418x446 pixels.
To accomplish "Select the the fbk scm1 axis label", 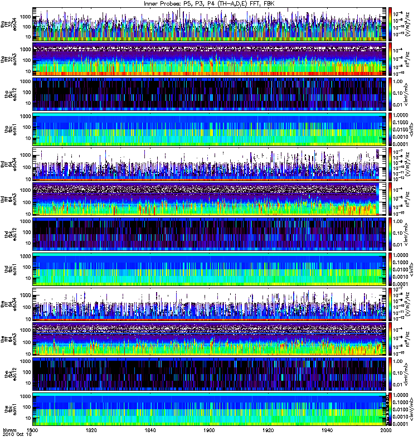I will click(11, 409).
